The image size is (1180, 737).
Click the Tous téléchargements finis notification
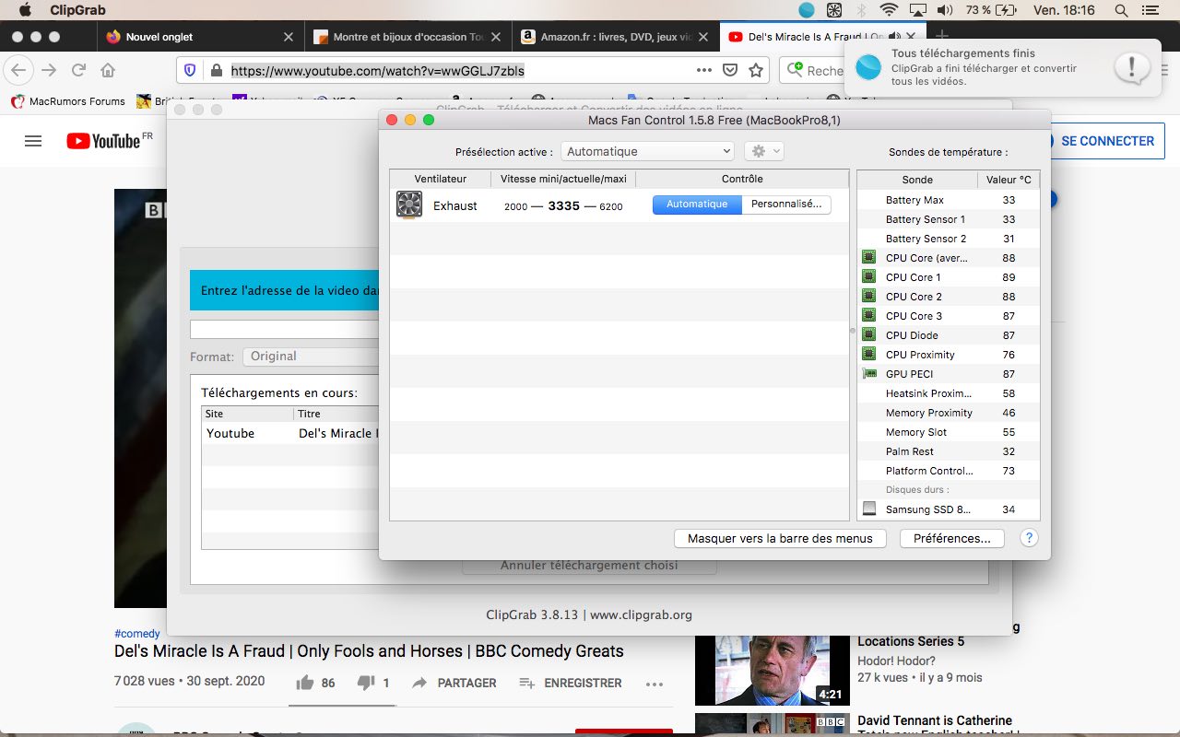tap(1001, 67)
